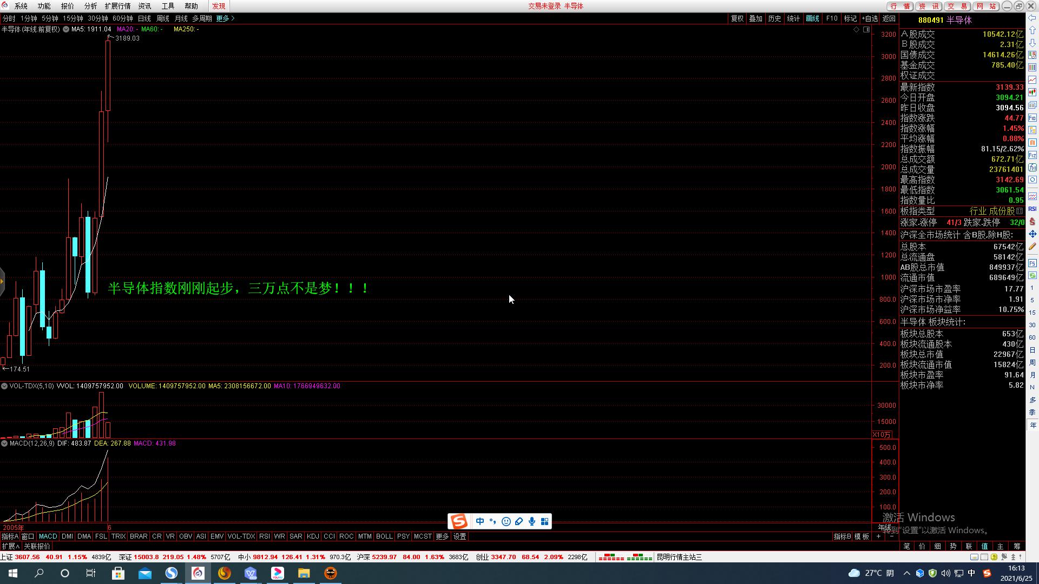Viewport: 1039px width, 584px height.
Task: Click the zoom-in plus button near 模板
Action: click(878, 536)
